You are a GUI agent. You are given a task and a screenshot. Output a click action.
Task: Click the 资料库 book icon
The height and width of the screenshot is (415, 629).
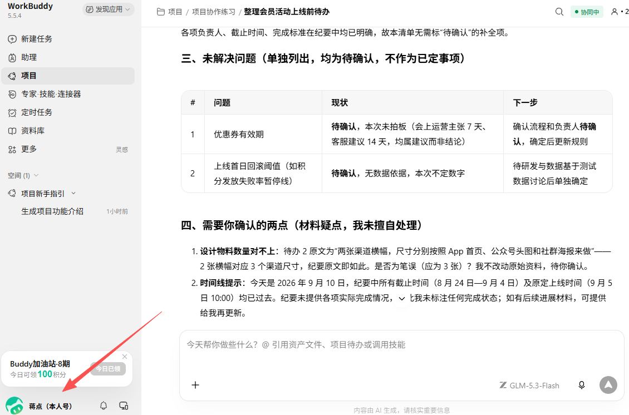(12, 131)
